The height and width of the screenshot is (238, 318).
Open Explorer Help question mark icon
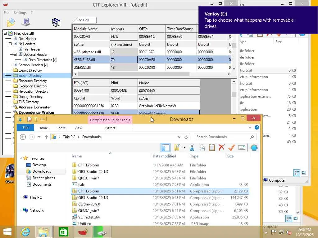coord(257,127)
